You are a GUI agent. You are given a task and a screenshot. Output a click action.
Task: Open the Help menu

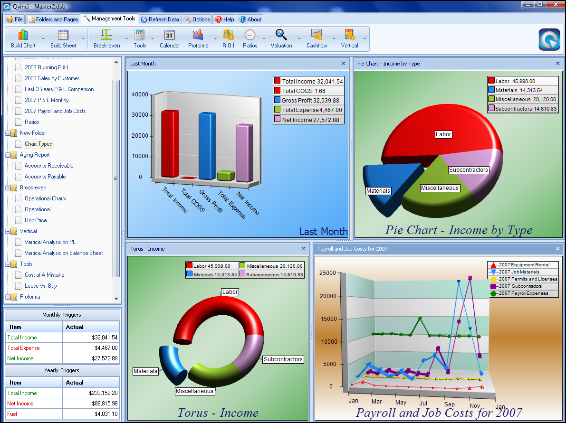224,19
